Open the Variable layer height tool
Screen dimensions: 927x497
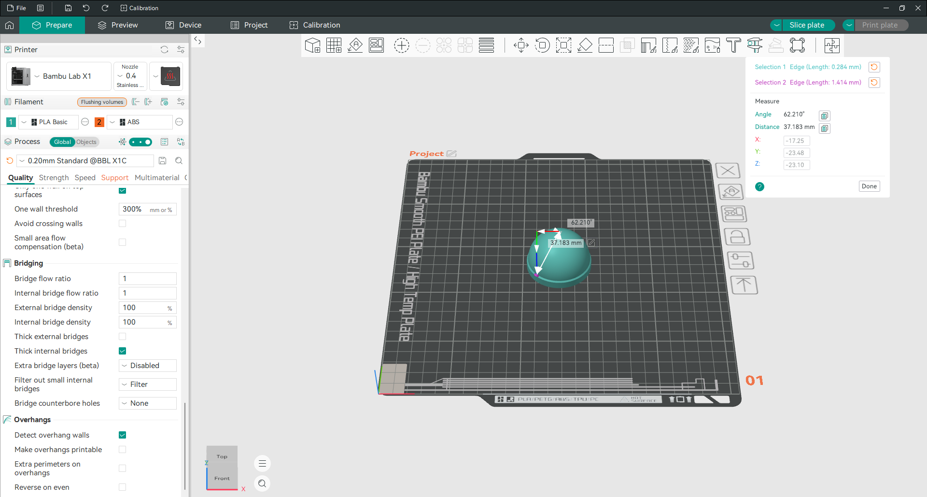[x=486, y=45]
